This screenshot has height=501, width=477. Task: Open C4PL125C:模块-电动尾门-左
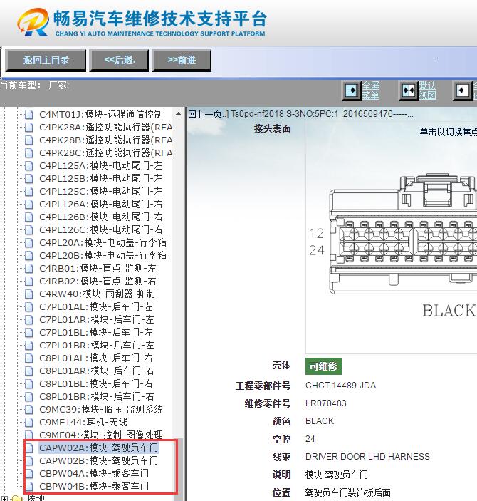(x=101, y=191)
